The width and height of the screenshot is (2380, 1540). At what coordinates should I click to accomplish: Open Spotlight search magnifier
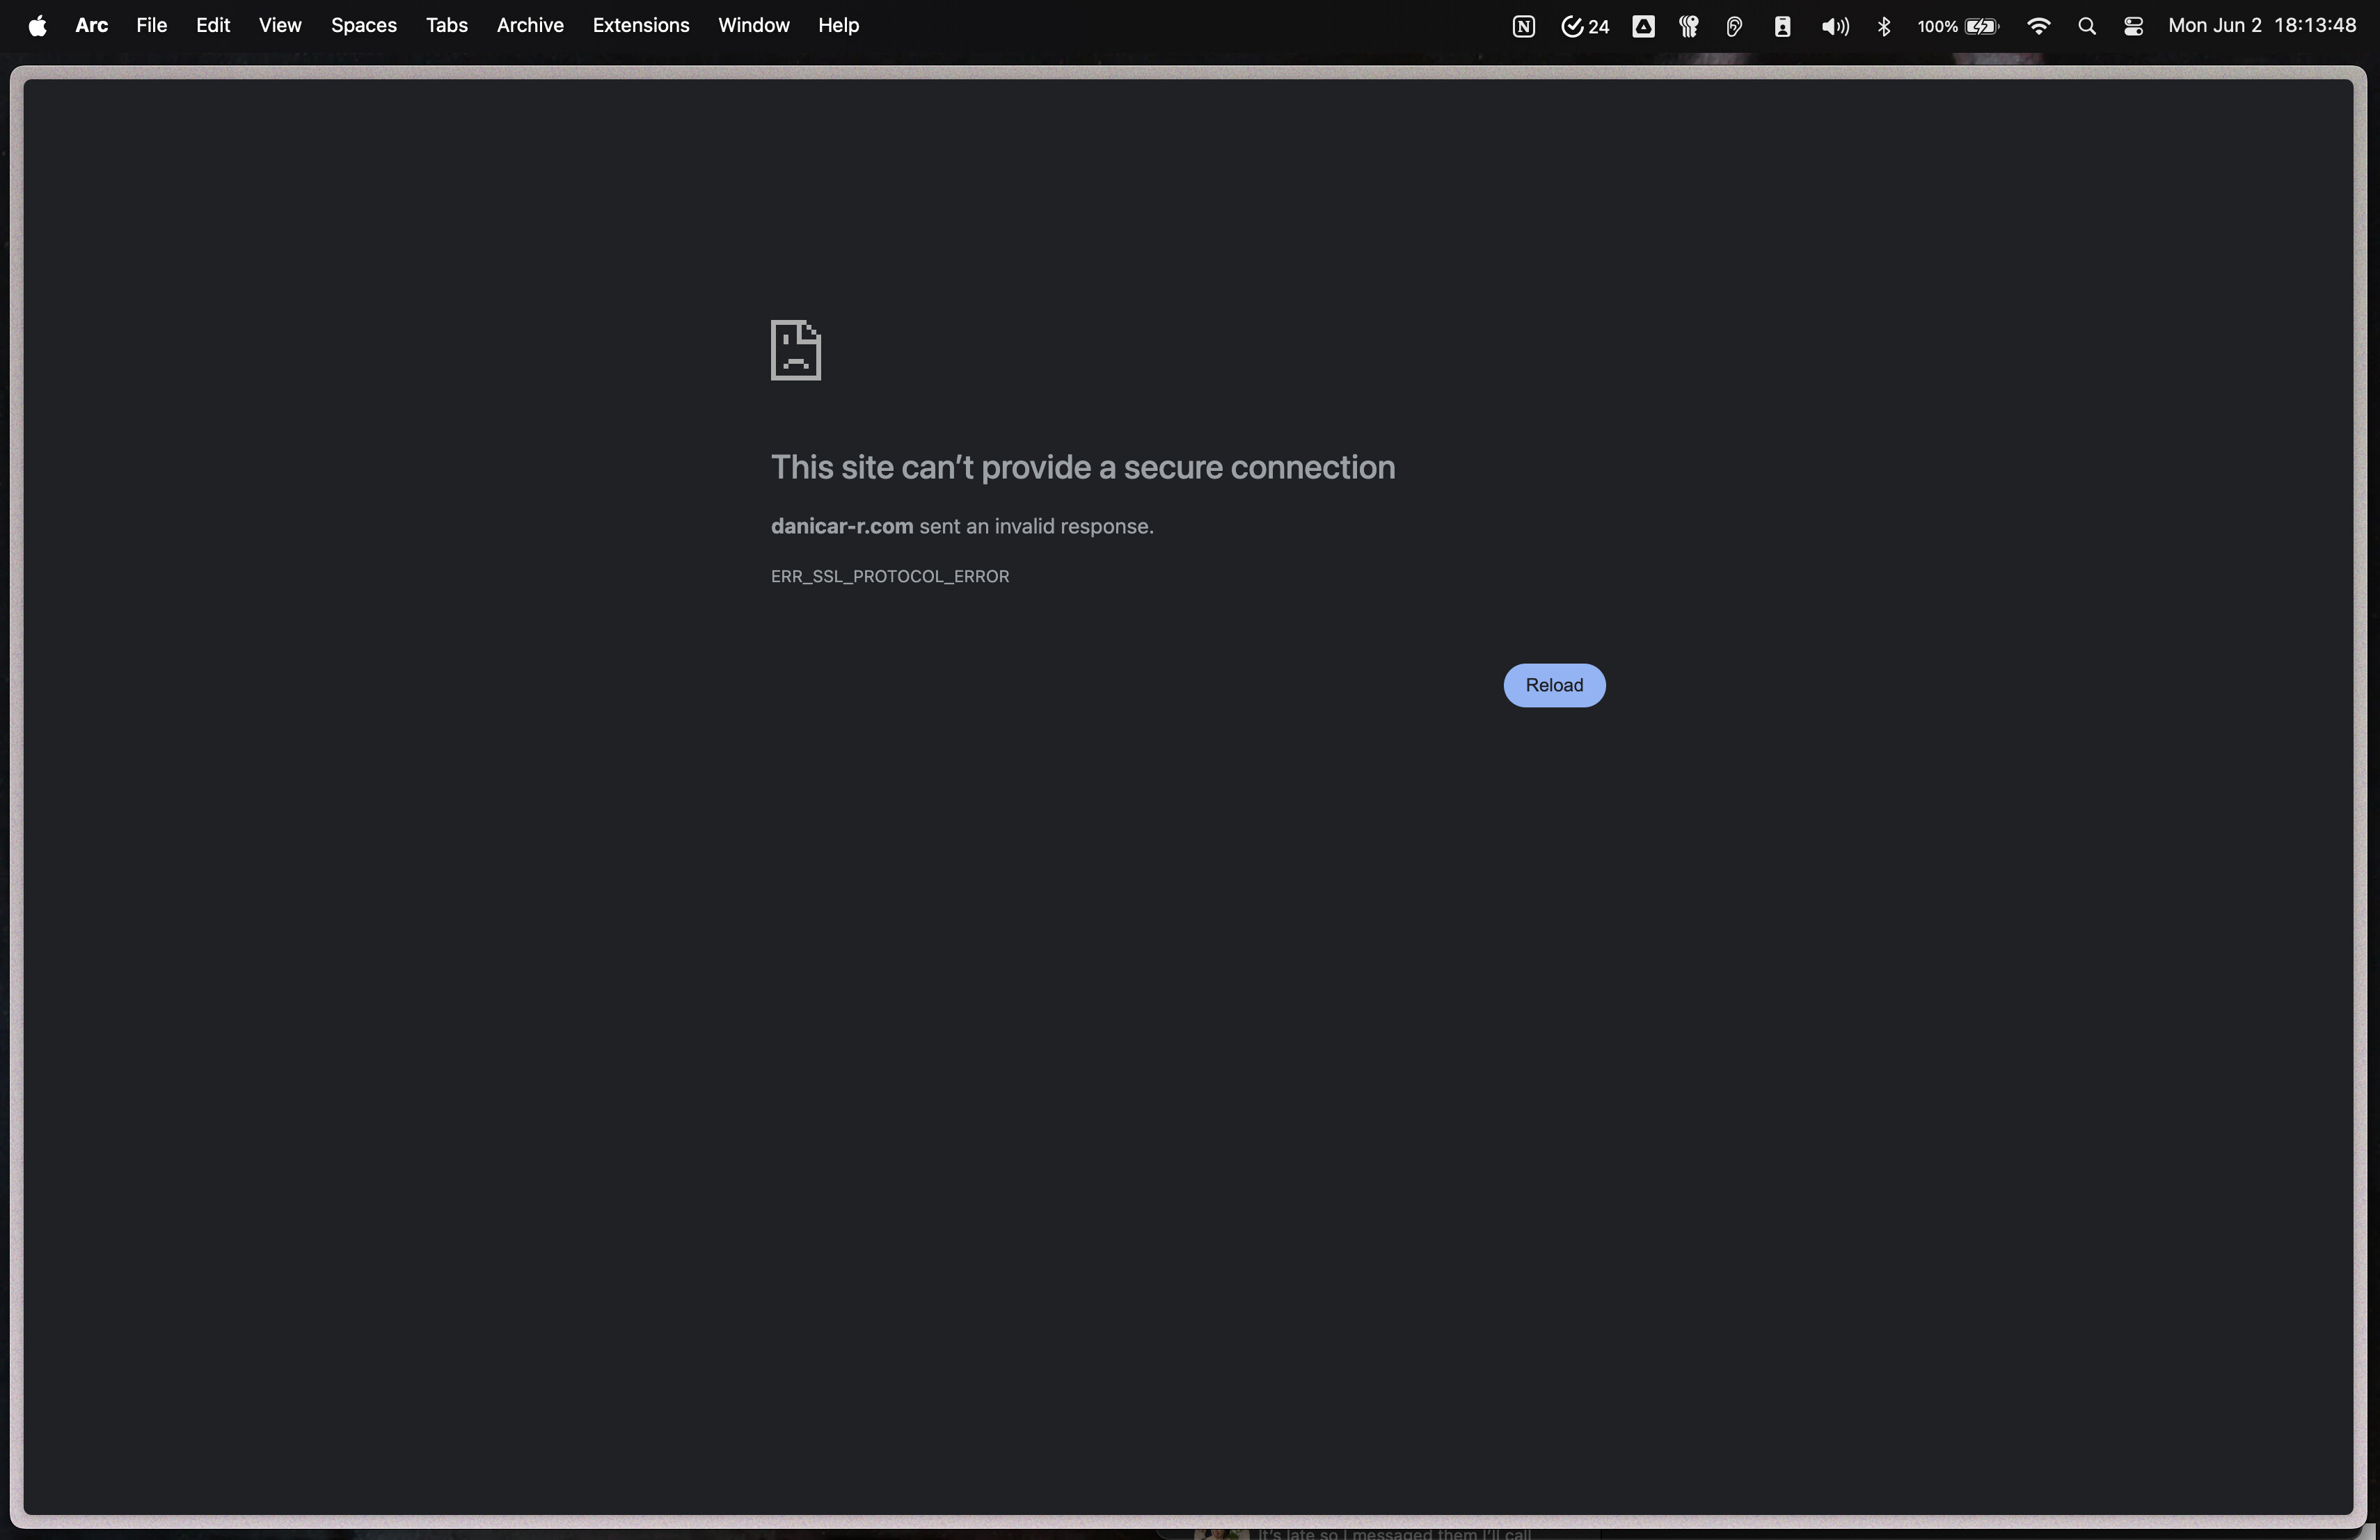2086,27
